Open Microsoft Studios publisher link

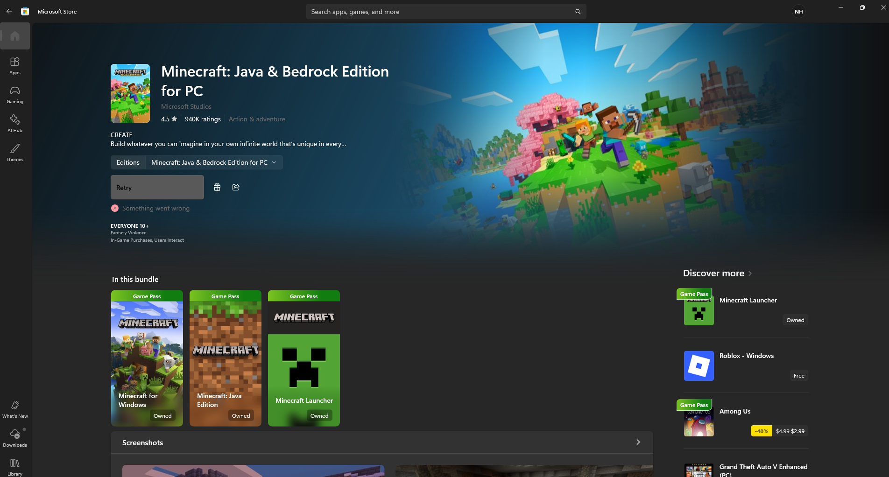pos(186,106)
